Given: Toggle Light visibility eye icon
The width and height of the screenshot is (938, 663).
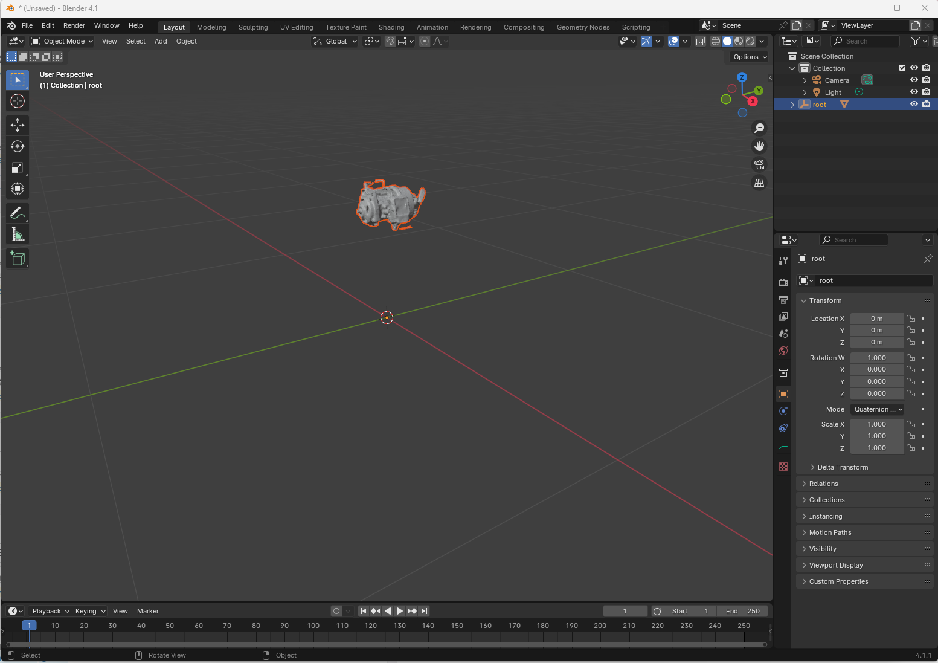Looking at the screenshot, I should (x=914, y=92).
